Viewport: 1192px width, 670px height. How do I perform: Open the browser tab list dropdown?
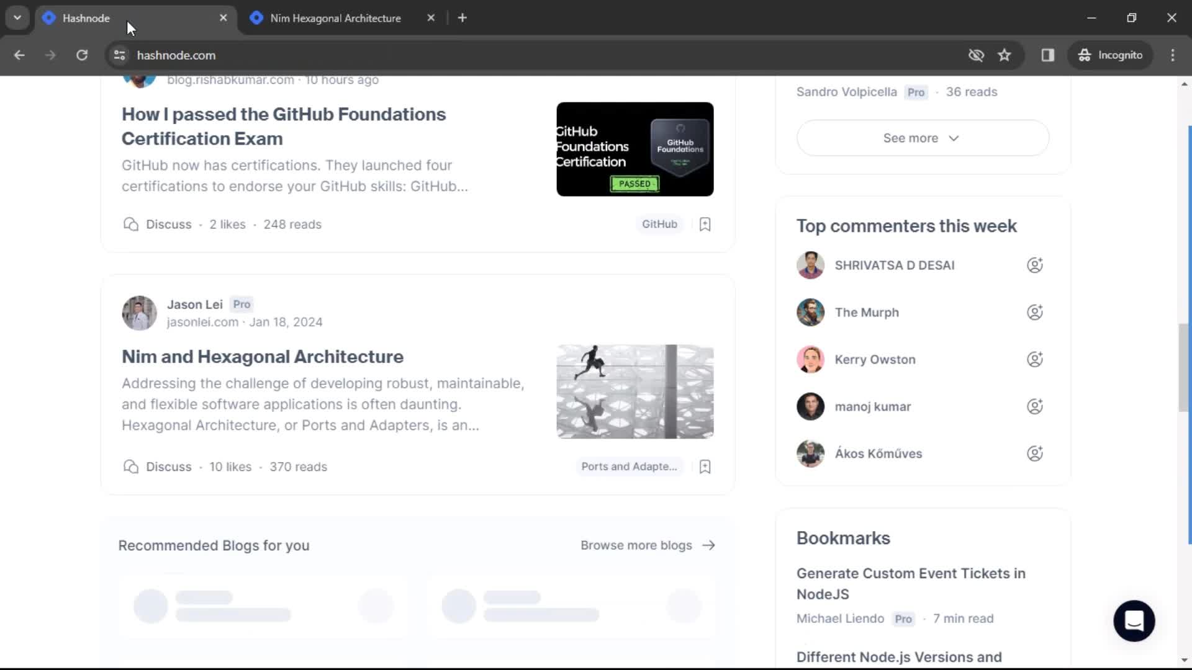(17, 18)
